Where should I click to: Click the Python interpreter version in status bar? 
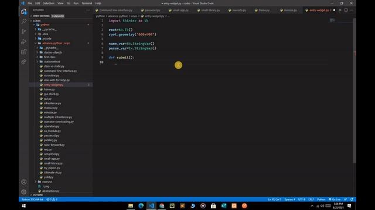[33, 199]
